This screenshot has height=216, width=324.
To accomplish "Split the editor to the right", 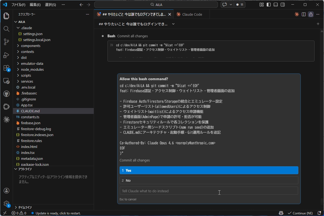I will 304,14.
